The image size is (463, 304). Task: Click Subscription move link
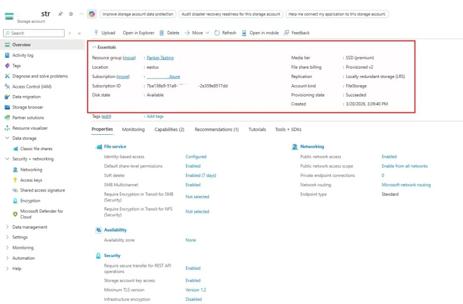(123, 77)
